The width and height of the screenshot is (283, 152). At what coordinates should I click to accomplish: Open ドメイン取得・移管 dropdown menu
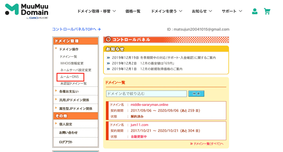[x=96, y=11]
